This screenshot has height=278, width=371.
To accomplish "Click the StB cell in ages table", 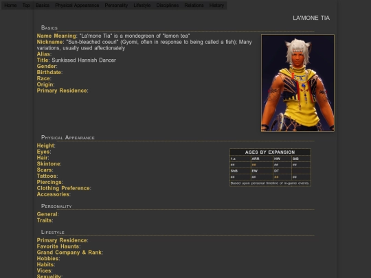I will tap(301, 159).
